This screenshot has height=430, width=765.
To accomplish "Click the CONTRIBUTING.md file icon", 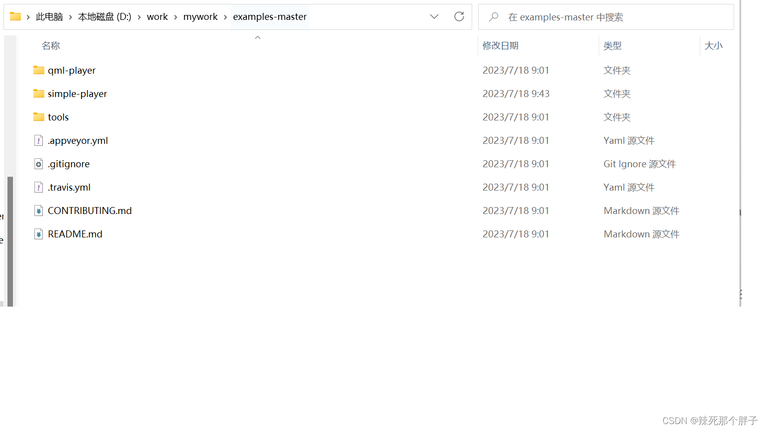I will coord(39,211).
